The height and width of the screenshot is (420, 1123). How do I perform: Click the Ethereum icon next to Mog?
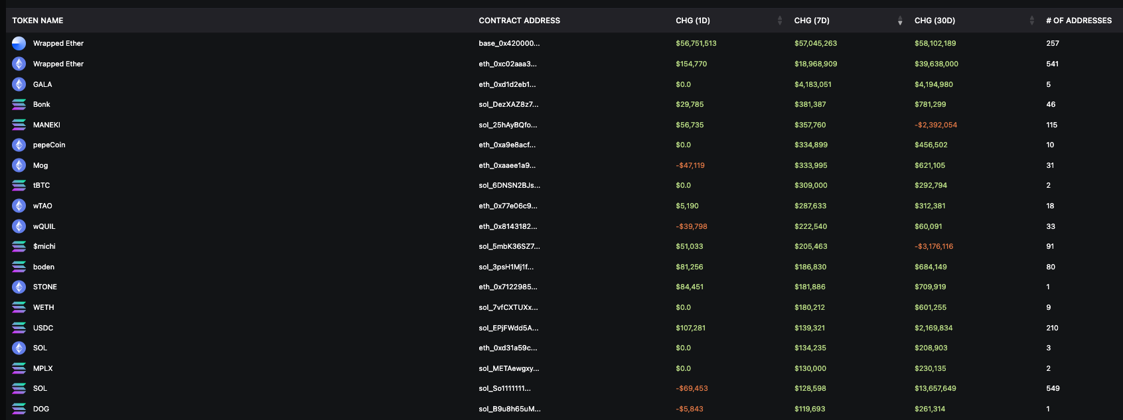tap(19, 165)
